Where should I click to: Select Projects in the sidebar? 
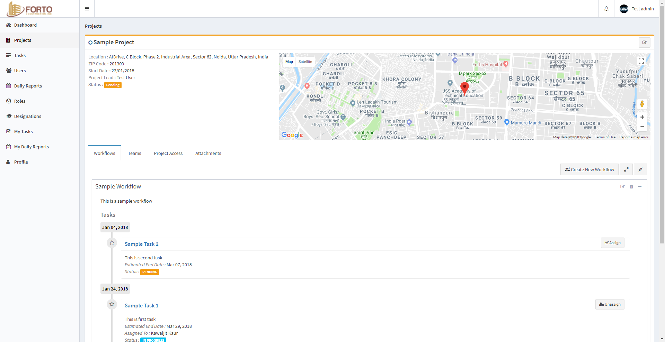[x=39, y=40]
